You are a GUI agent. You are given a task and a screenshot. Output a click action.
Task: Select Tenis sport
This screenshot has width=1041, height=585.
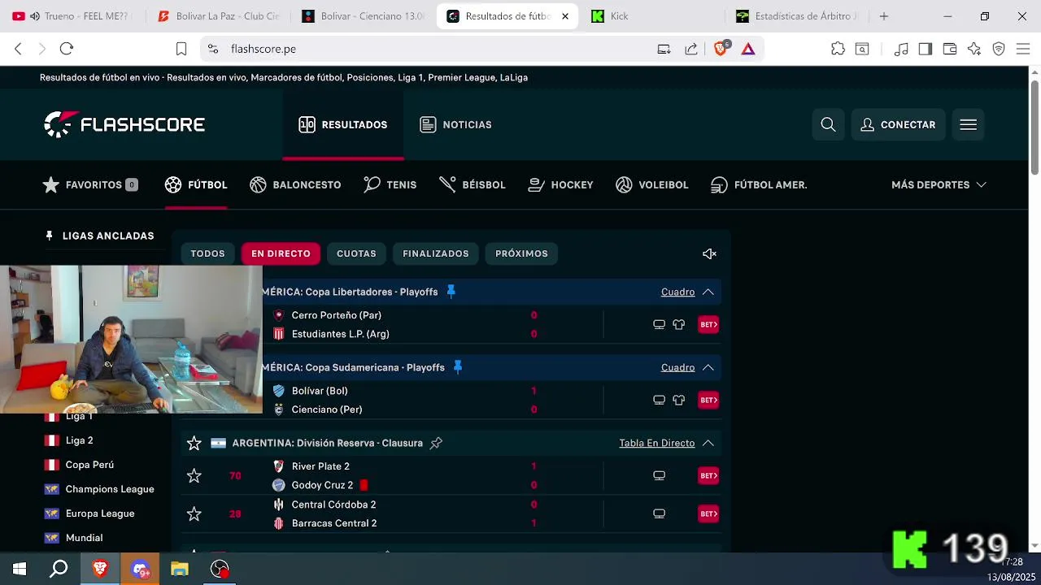[x=390, y=185]
